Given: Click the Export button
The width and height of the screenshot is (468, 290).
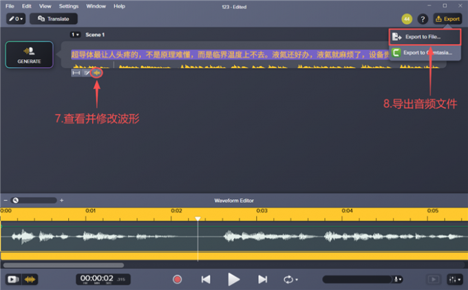Looking at the screenshot, I should pos(448,19).
